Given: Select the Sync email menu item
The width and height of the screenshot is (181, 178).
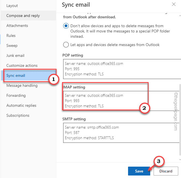Looking at the screenshot, I should click(x=28, y=75).
